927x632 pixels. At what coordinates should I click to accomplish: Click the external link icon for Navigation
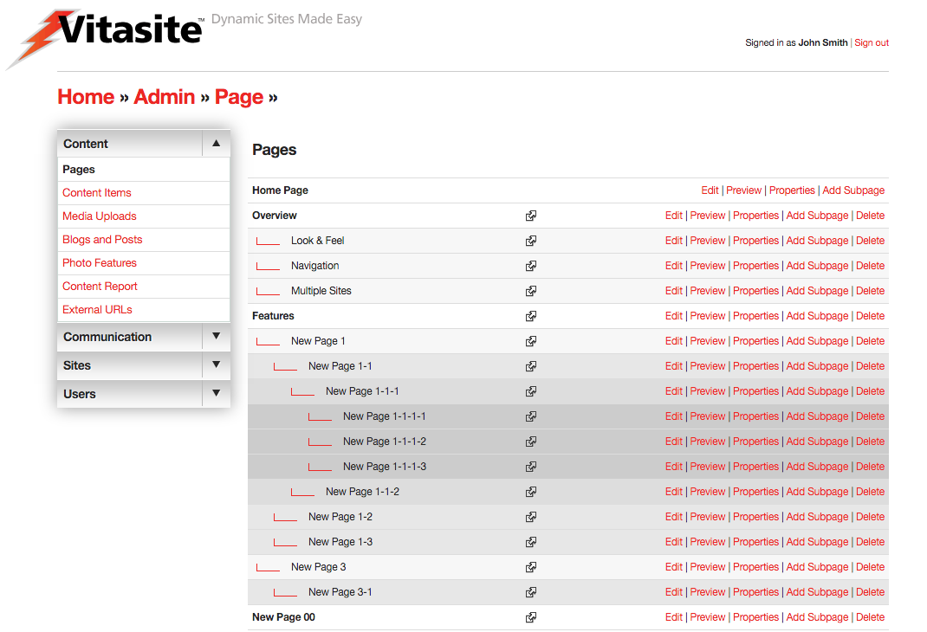(531, 266)
